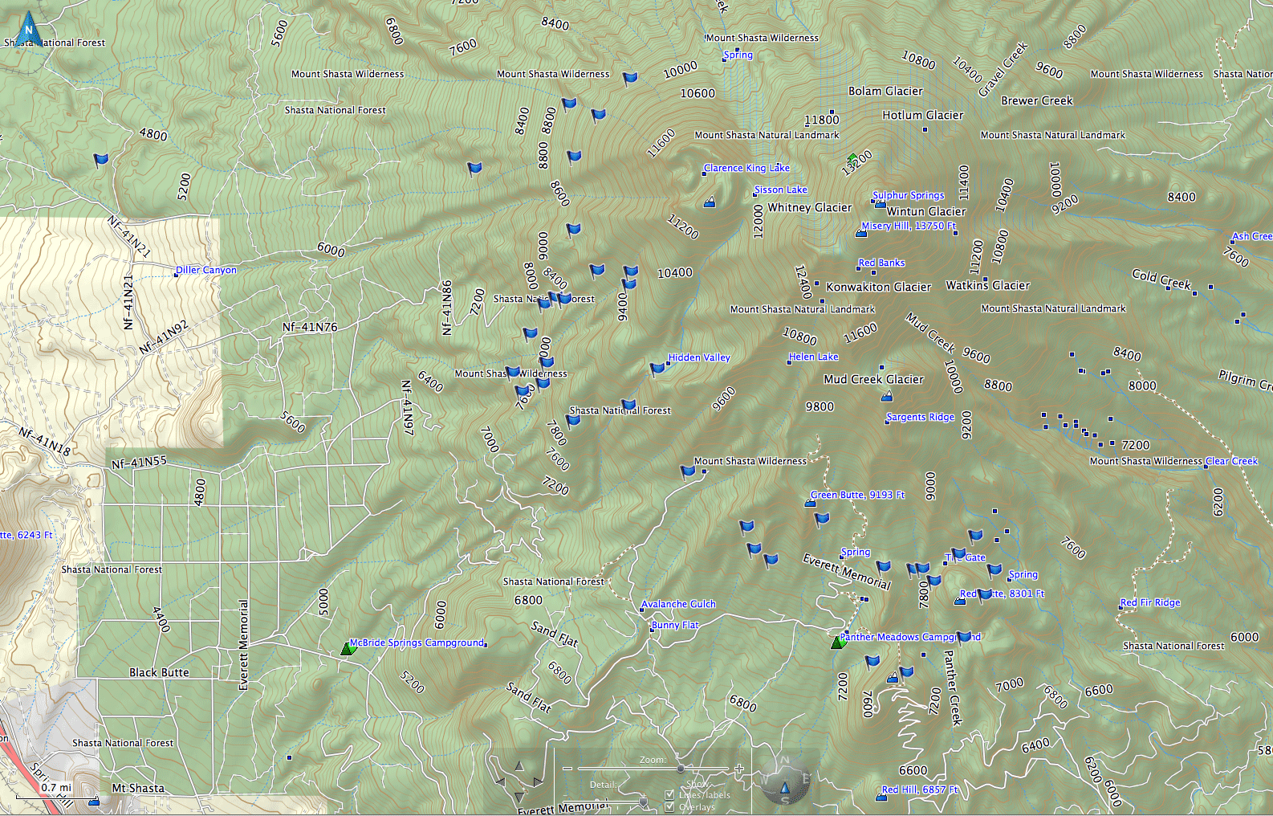Click the Detail slider handle
The image size is (1273, 816).
(642, 801)
